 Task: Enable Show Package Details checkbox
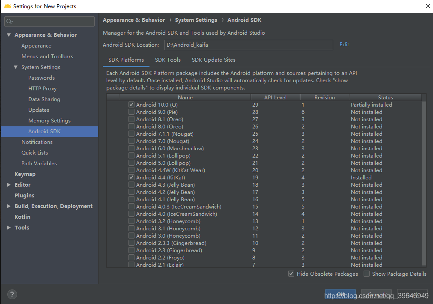[x=367, y=274]
